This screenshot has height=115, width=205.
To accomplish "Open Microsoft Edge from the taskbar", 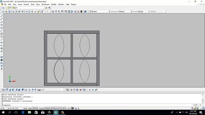I will (x=23, y=112).
